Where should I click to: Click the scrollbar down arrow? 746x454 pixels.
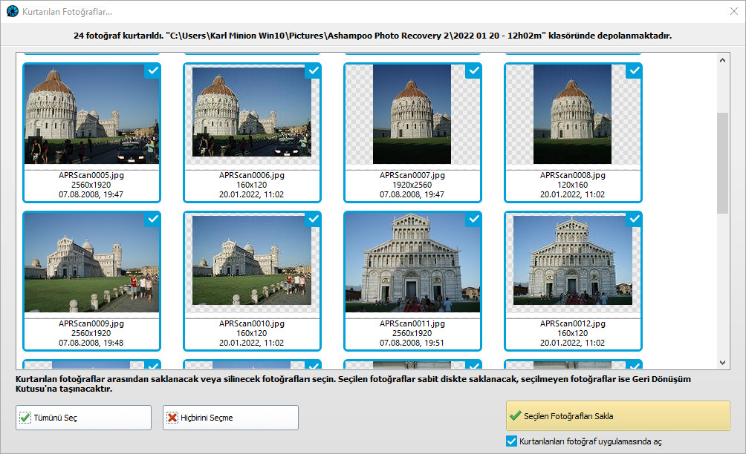coord(722,362)
